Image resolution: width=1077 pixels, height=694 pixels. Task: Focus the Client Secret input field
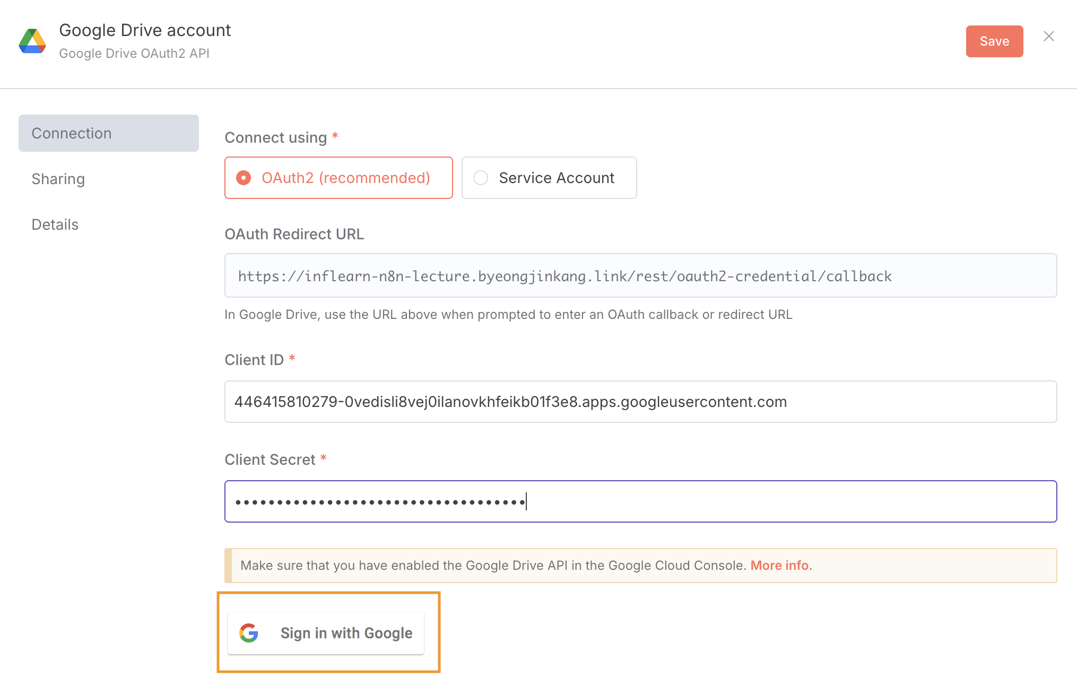(641, 501)
